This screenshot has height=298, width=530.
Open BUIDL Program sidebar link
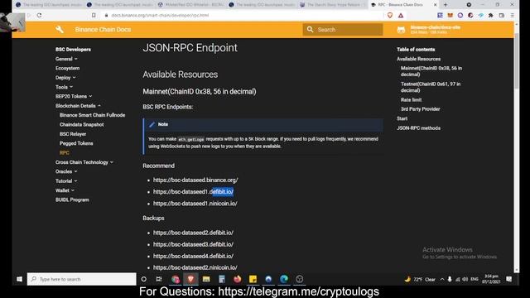click(x=72, y=199)
